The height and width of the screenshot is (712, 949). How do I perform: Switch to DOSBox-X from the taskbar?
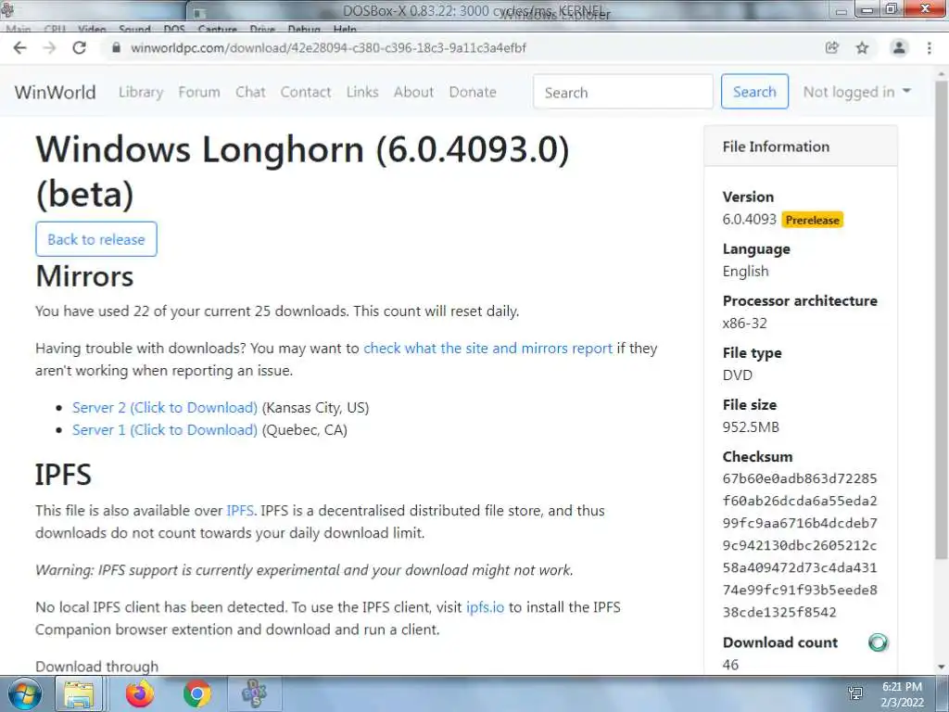click(x=254, y=693)
